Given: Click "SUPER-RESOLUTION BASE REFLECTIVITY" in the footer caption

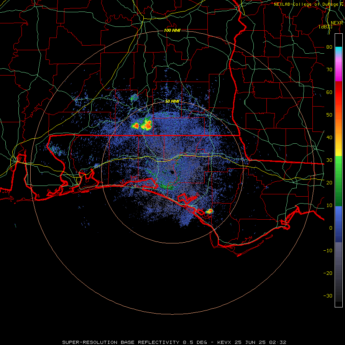Looking at the screenshot, I should pos(121,342).
